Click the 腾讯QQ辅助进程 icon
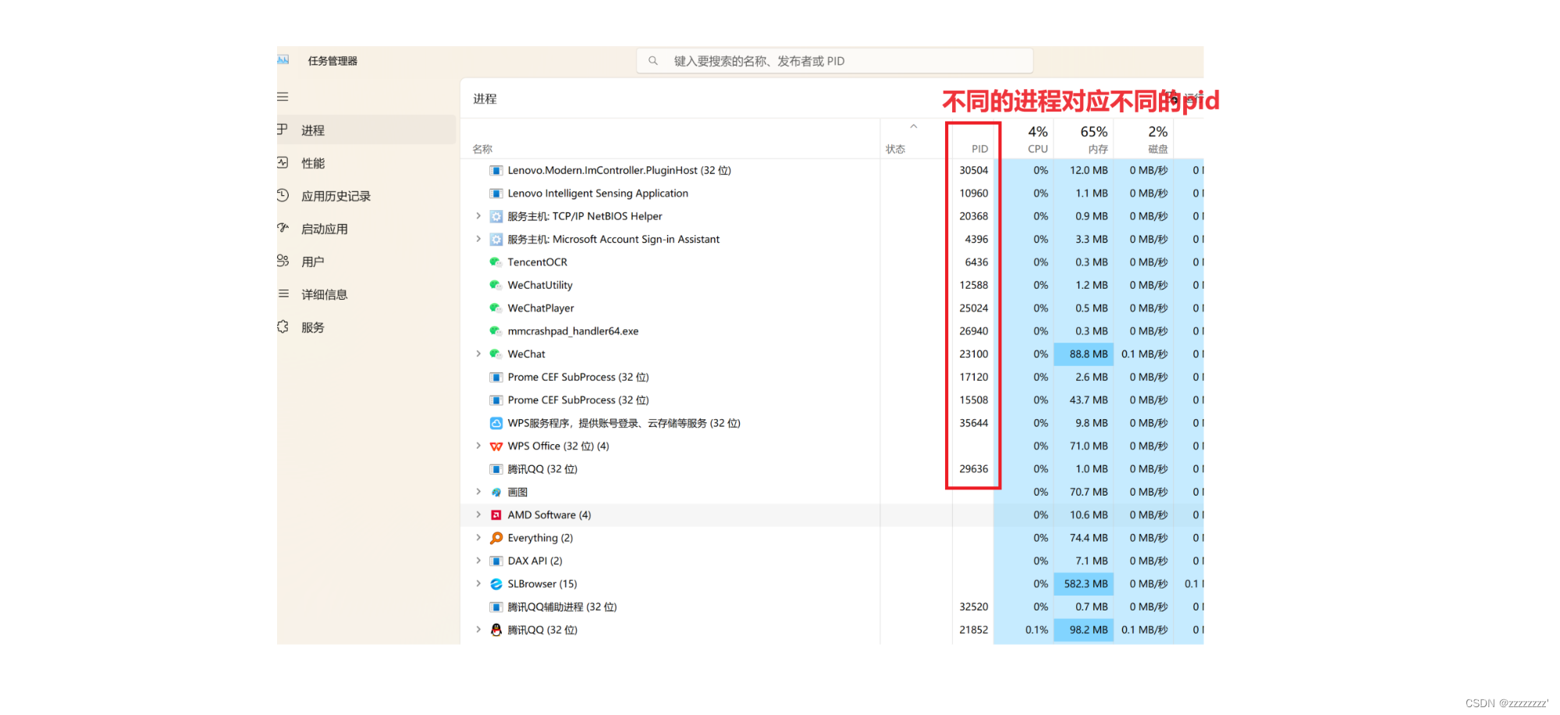Image resolution: width=1560 pixels, height=715 pixels. (x=496, y=607)
